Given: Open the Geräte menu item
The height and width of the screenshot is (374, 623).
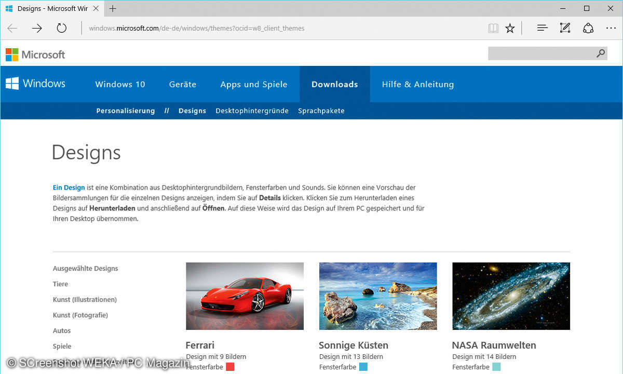Looking at the screenshot, I should 183,84.
